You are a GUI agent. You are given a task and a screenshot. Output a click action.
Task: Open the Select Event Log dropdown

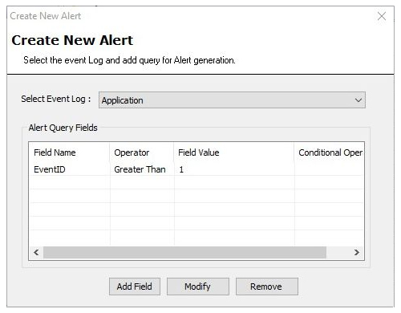pos(232,100)
